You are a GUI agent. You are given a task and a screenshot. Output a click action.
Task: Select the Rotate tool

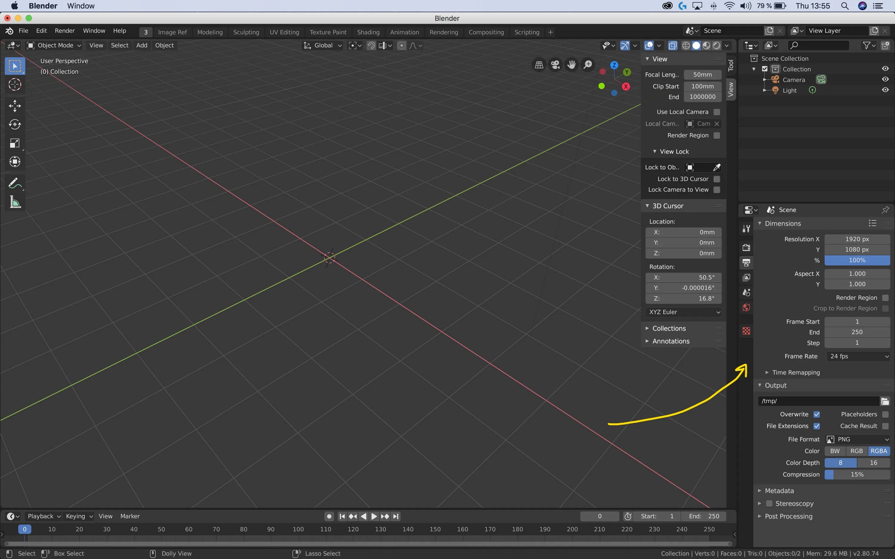coord(15,124)
